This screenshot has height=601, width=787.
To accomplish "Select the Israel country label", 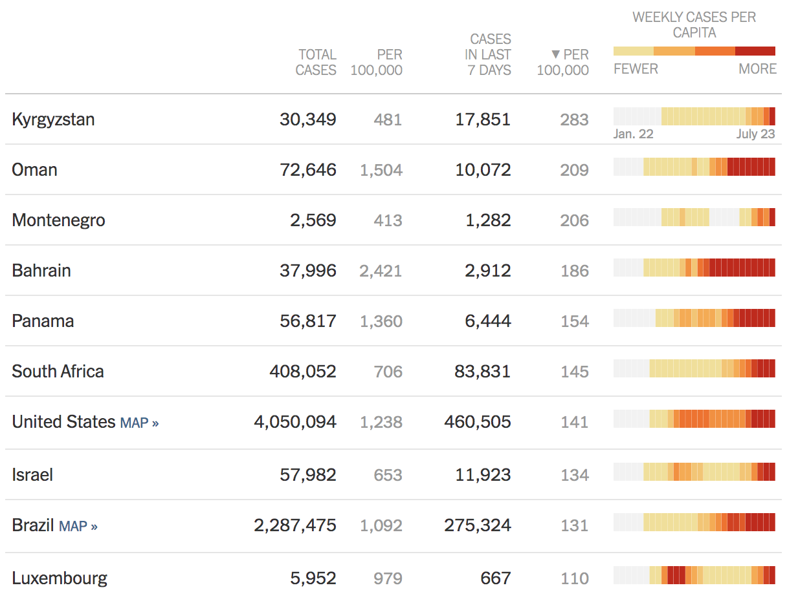I will pyautogui.click(x=31, y=475).
